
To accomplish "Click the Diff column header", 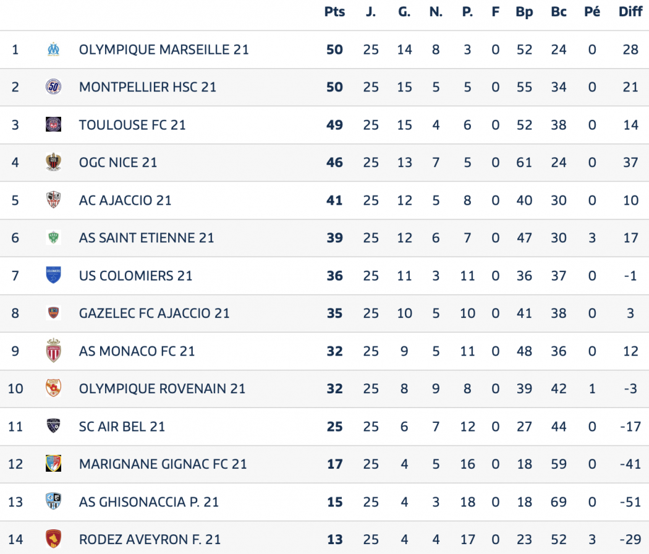I will pyautogui.click(x=630, y=12).
